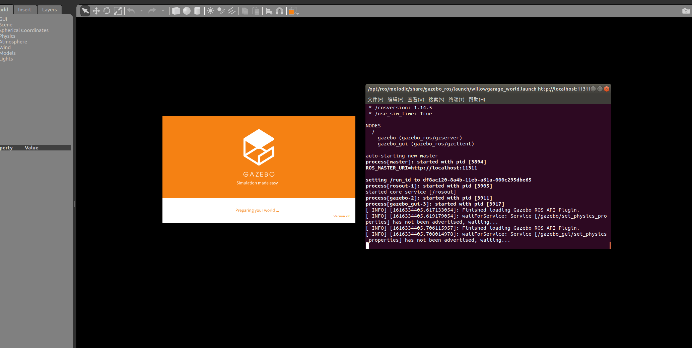Open terminal 搜索(S) menu
Viewport: 692px width, 348px height.
point(436,100)
